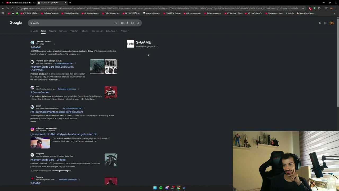Go back with the browser back arrow
Image resolution: width=339 pixels, height=191 pixels.
3,8
